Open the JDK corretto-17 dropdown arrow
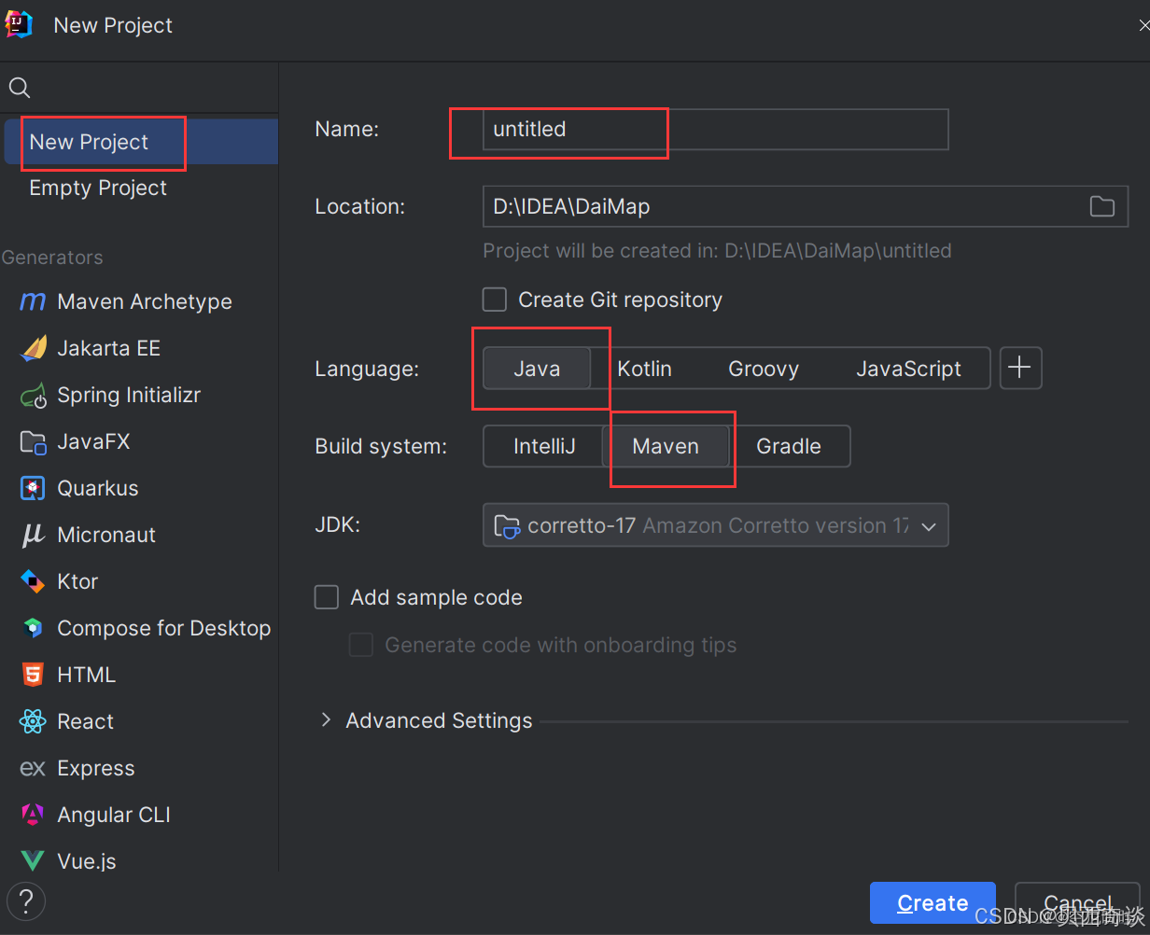 929,526
